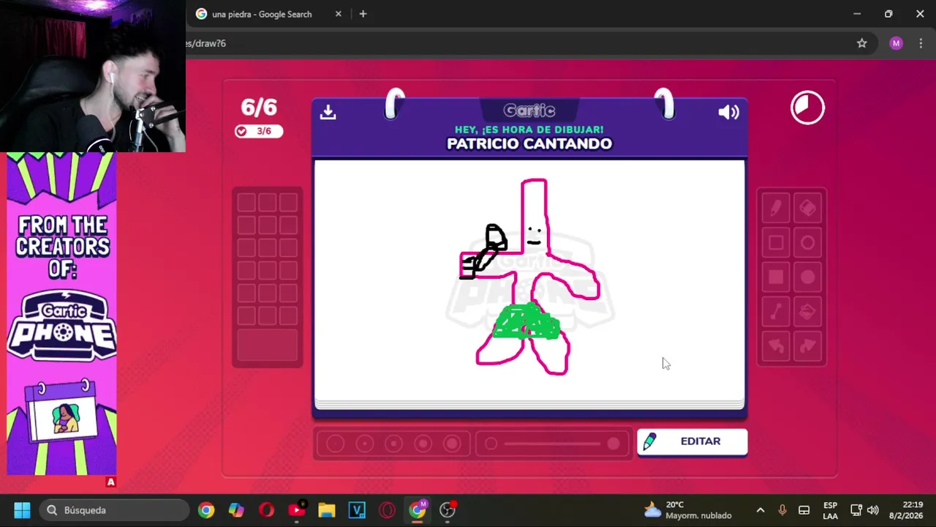This screenshot has height=527, width=936.
Task: Close the 'una piedra' browser tab
Action: tap(338, 14)
